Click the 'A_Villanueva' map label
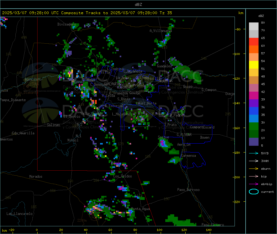Screen dimensions: 277x234 (x=161, y=31)
